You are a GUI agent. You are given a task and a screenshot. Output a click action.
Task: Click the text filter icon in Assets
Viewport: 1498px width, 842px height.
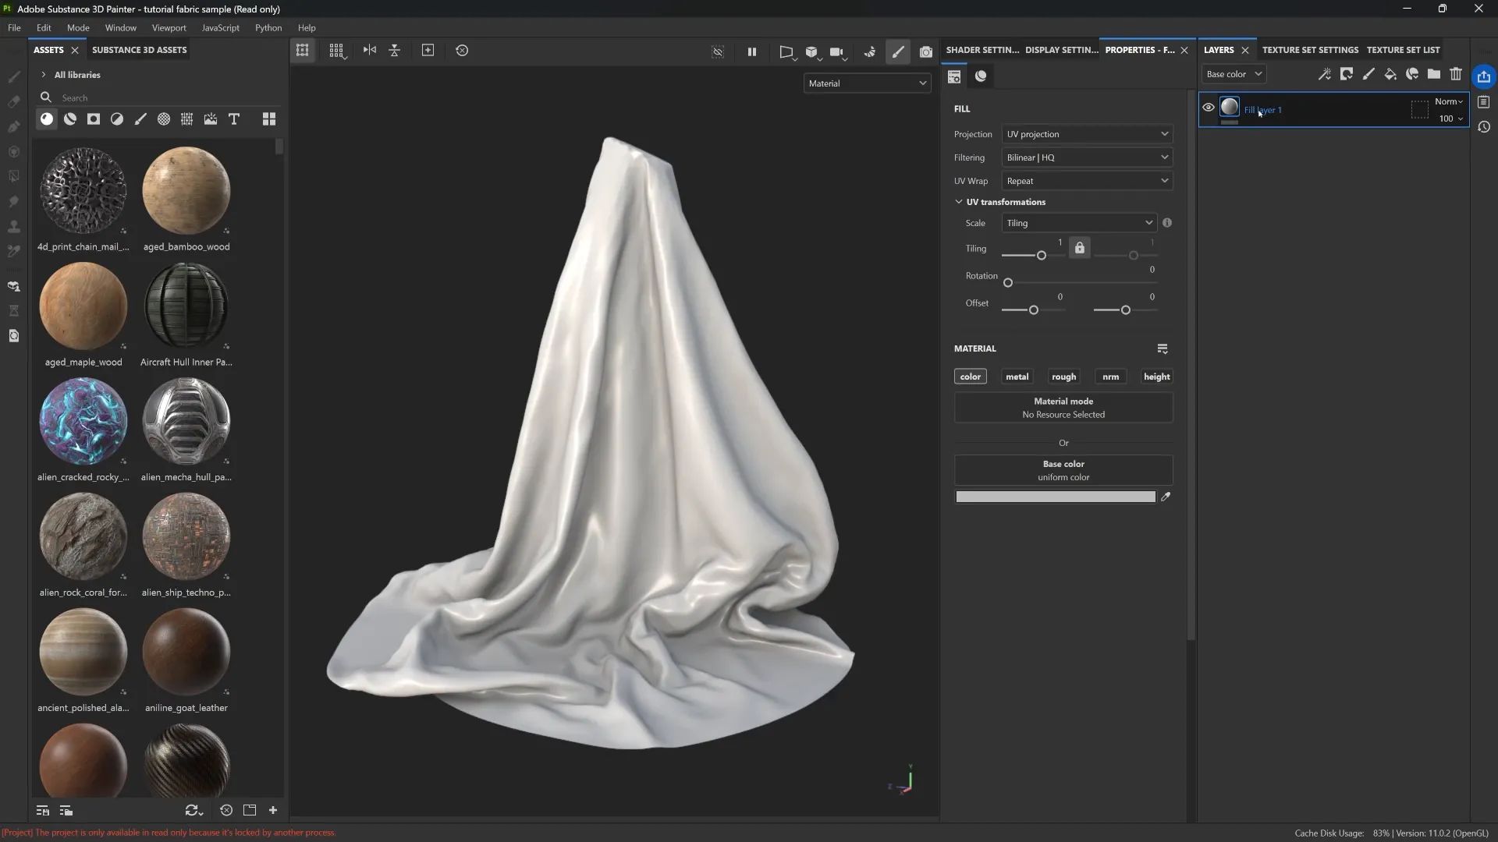[234, 119]
